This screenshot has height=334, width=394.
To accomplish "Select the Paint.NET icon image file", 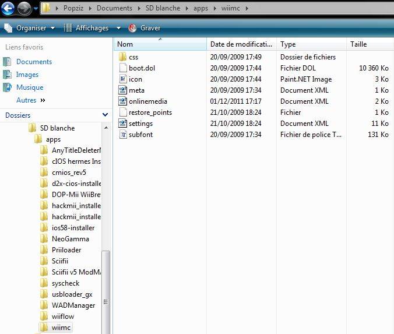I will (x=122, y=79).
